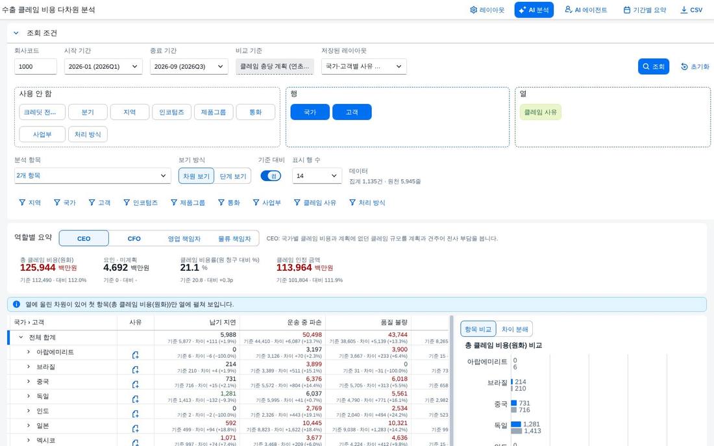Switch to 차원 보기 mode
Viewport: 714px width, 446px height.
196,177
